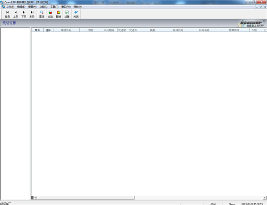267x205 pixels.
Task: Click the scrollbar left arrow
Action: [36, 197]
